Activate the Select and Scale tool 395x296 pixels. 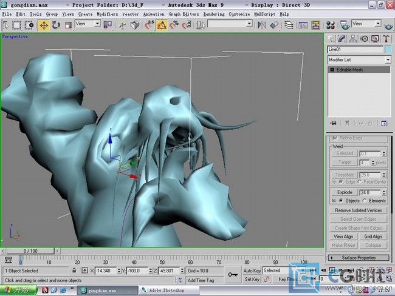click(68, 25)
